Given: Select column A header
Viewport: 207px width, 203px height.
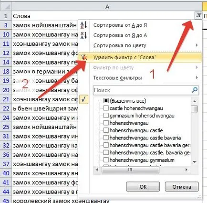Looking at the screenshot, I should [x=107, y=7].
